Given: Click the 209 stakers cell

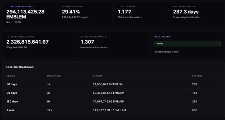Looking at the screenshot, I should point(195,84).
